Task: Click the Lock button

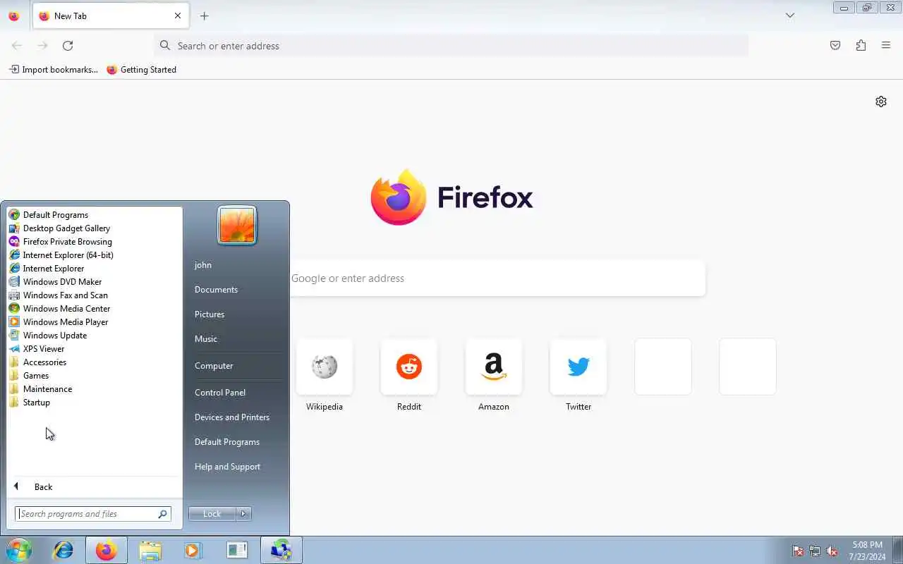Action: 212,514
